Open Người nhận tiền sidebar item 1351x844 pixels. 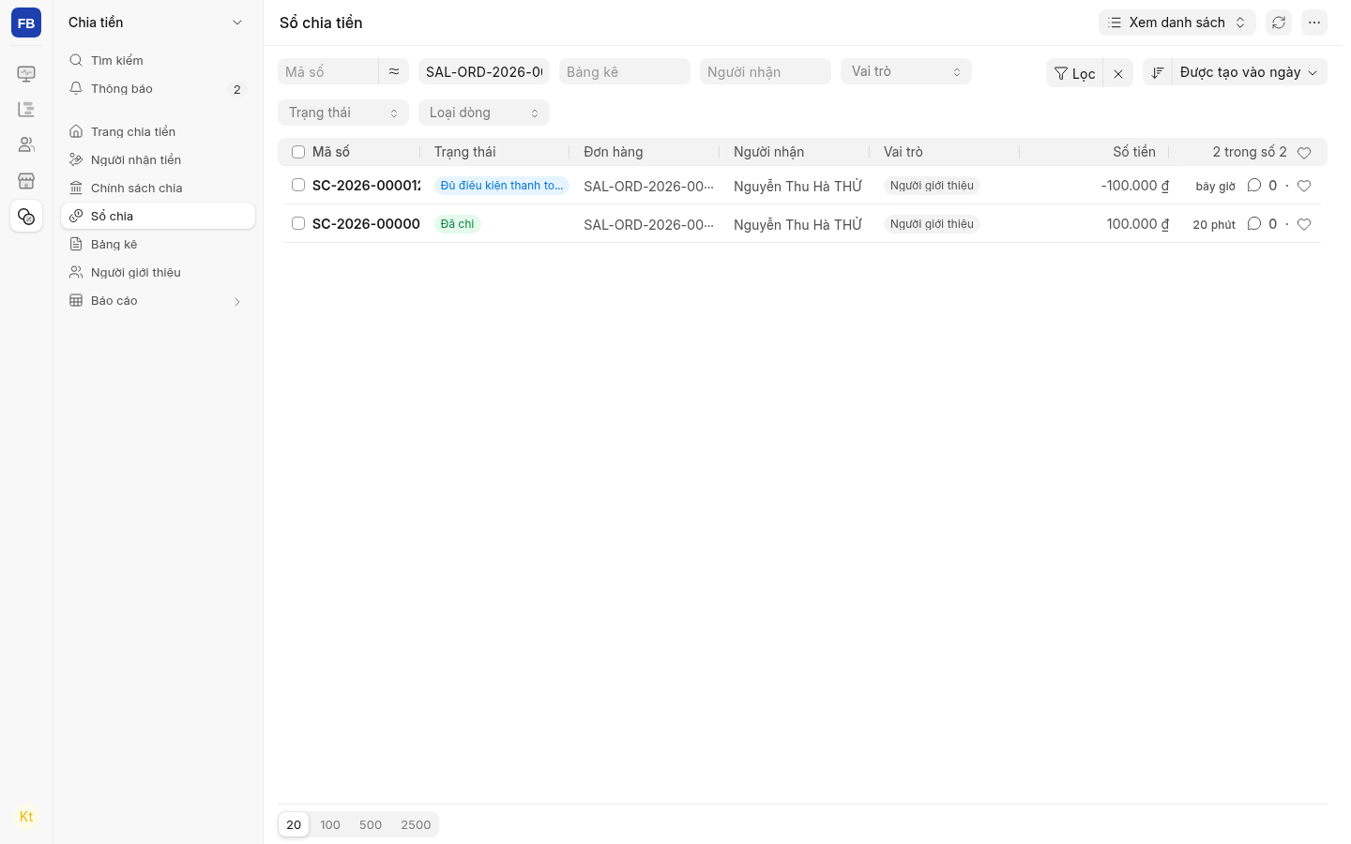158,160
